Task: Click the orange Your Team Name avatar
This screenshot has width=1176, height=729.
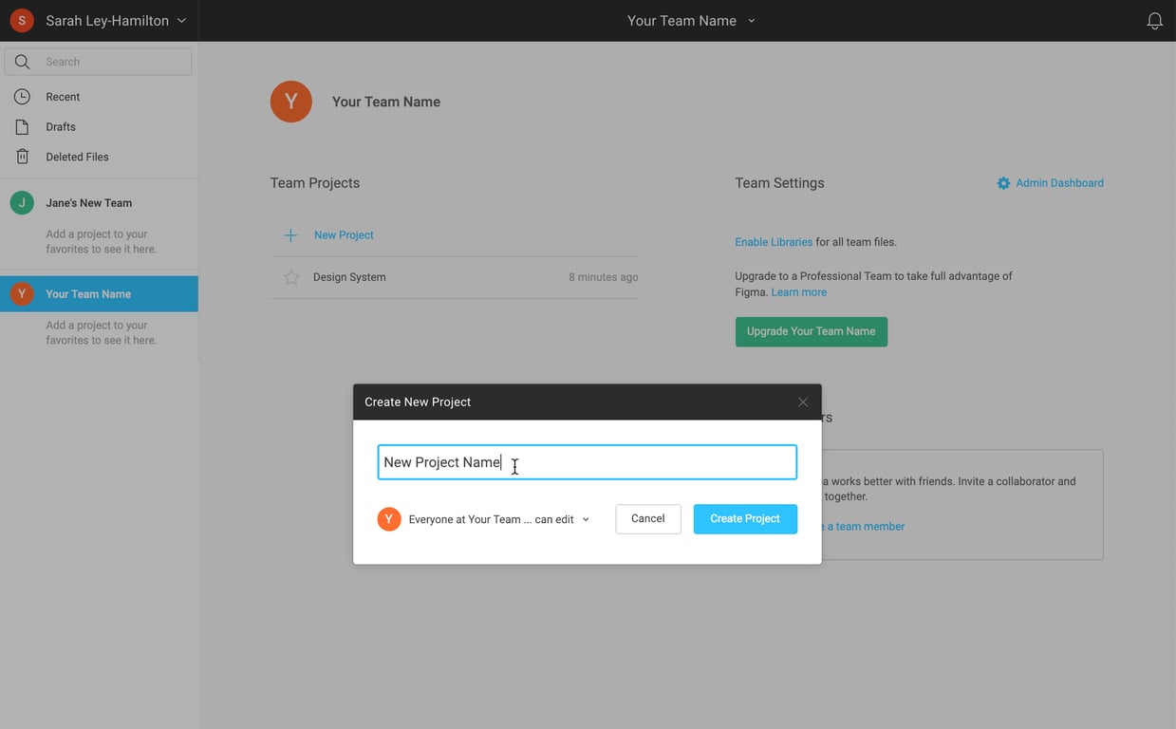Action: pos(291,102)
